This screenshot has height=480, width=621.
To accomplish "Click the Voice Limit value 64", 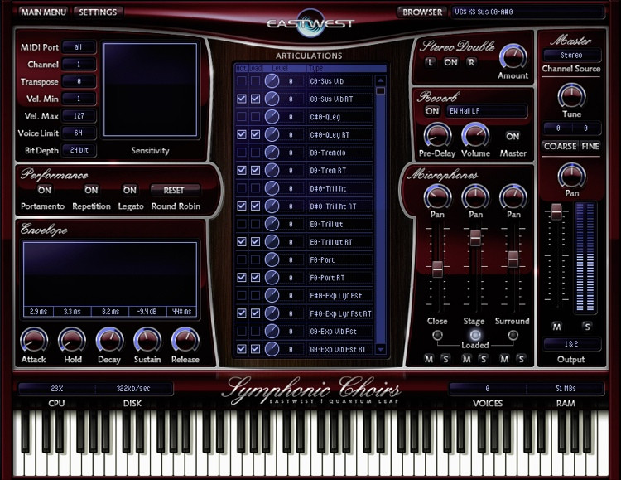I will pyautogui.click(x=79, y=133).
